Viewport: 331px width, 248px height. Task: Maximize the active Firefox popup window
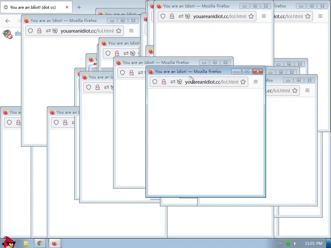coord(247,71)
